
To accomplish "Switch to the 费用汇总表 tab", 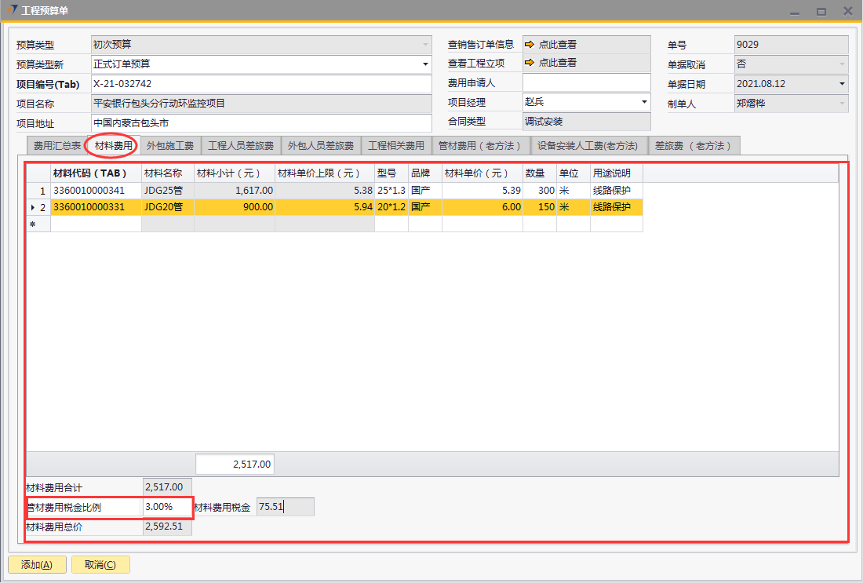I will (x=56, y=146).
